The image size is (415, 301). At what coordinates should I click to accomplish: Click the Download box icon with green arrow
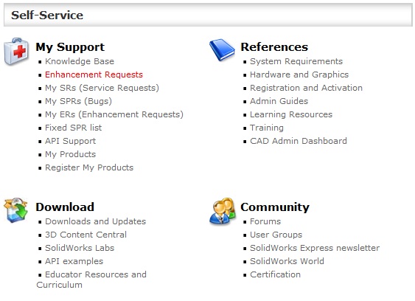click(x=16, y=210)
